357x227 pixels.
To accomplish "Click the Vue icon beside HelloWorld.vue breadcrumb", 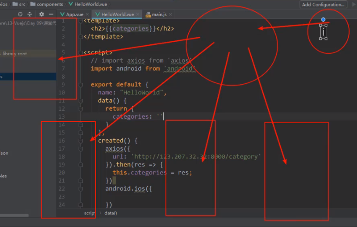I will [x=71, y=4].
